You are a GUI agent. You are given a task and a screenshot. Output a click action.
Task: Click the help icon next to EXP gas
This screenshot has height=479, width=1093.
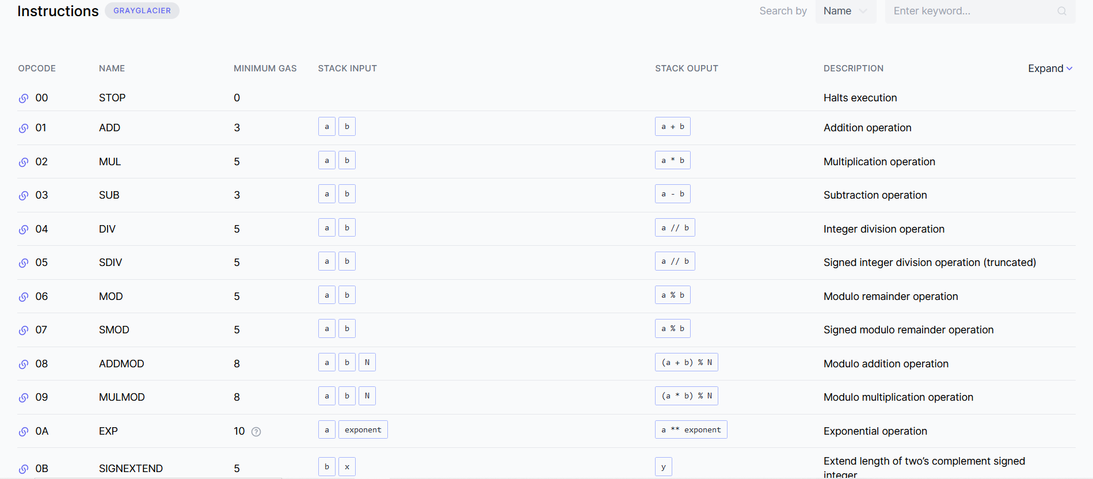(x=256, y=432)
